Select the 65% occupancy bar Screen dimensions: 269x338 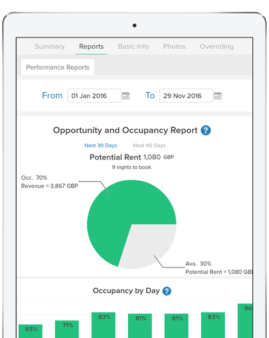point(30,331)
